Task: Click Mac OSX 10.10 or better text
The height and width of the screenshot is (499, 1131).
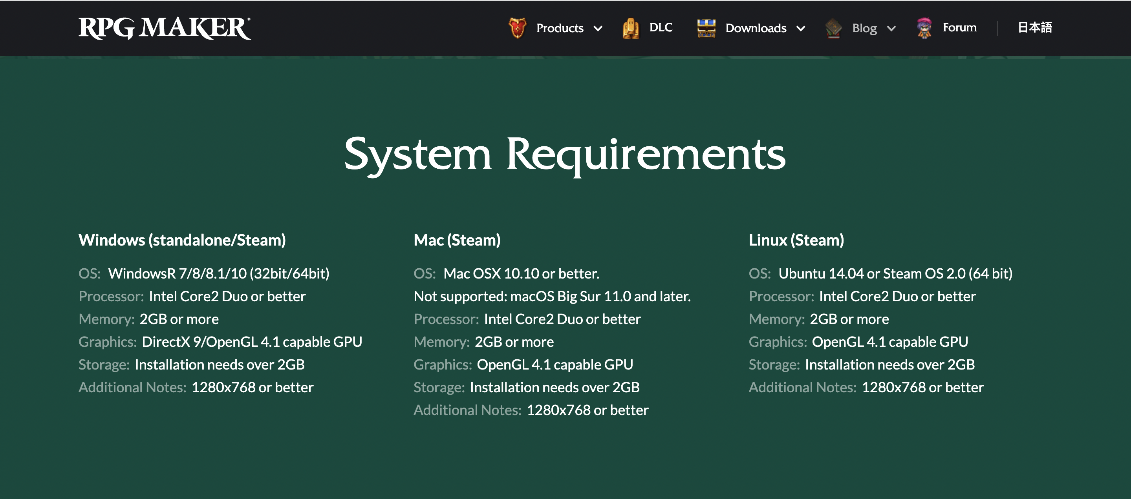Action: coord(521,273)
